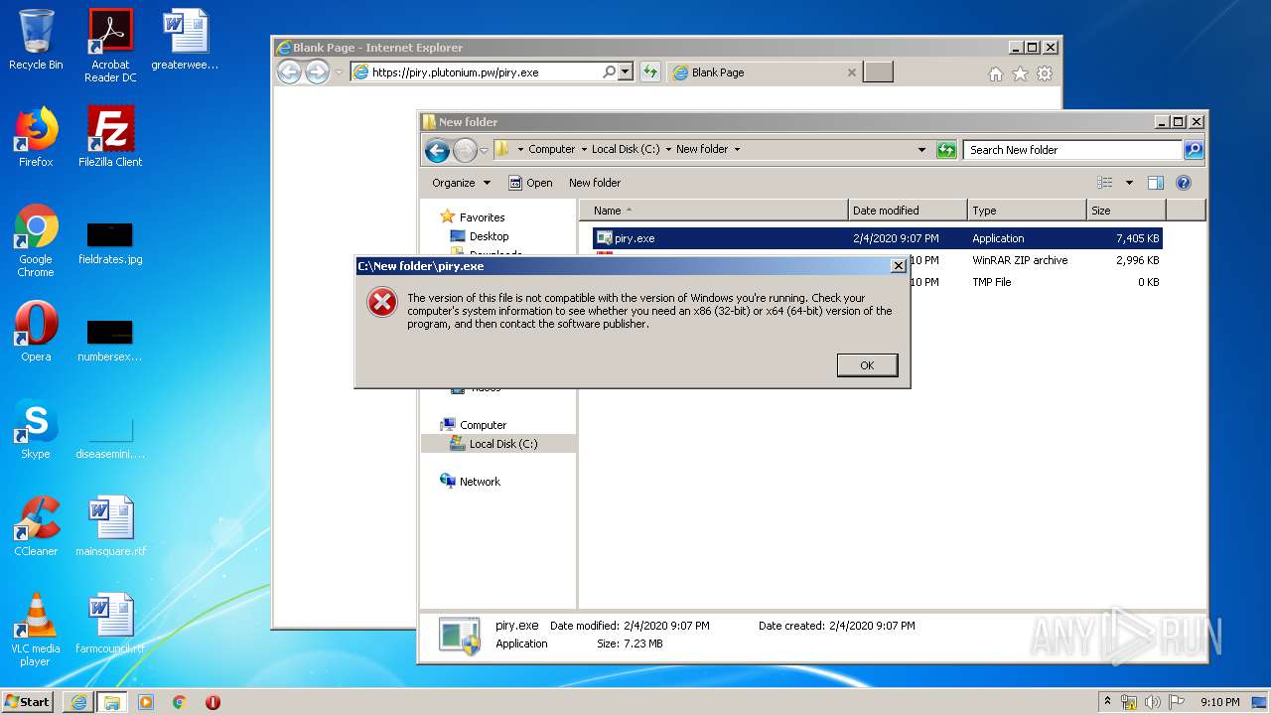The height and width of the screenshot is (715, 1271).
Task: Click Local Disk (C:) breadcrumb
Action: 626,149
